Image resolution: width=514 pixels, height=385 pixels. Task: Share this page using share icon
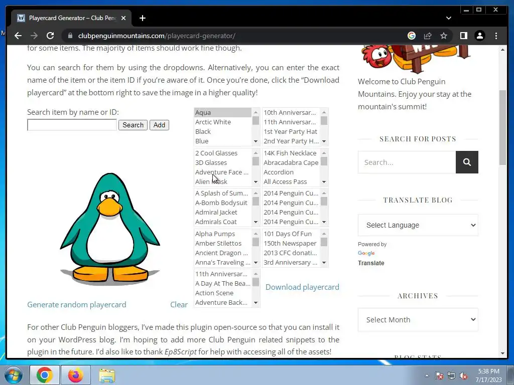[428, 36]
